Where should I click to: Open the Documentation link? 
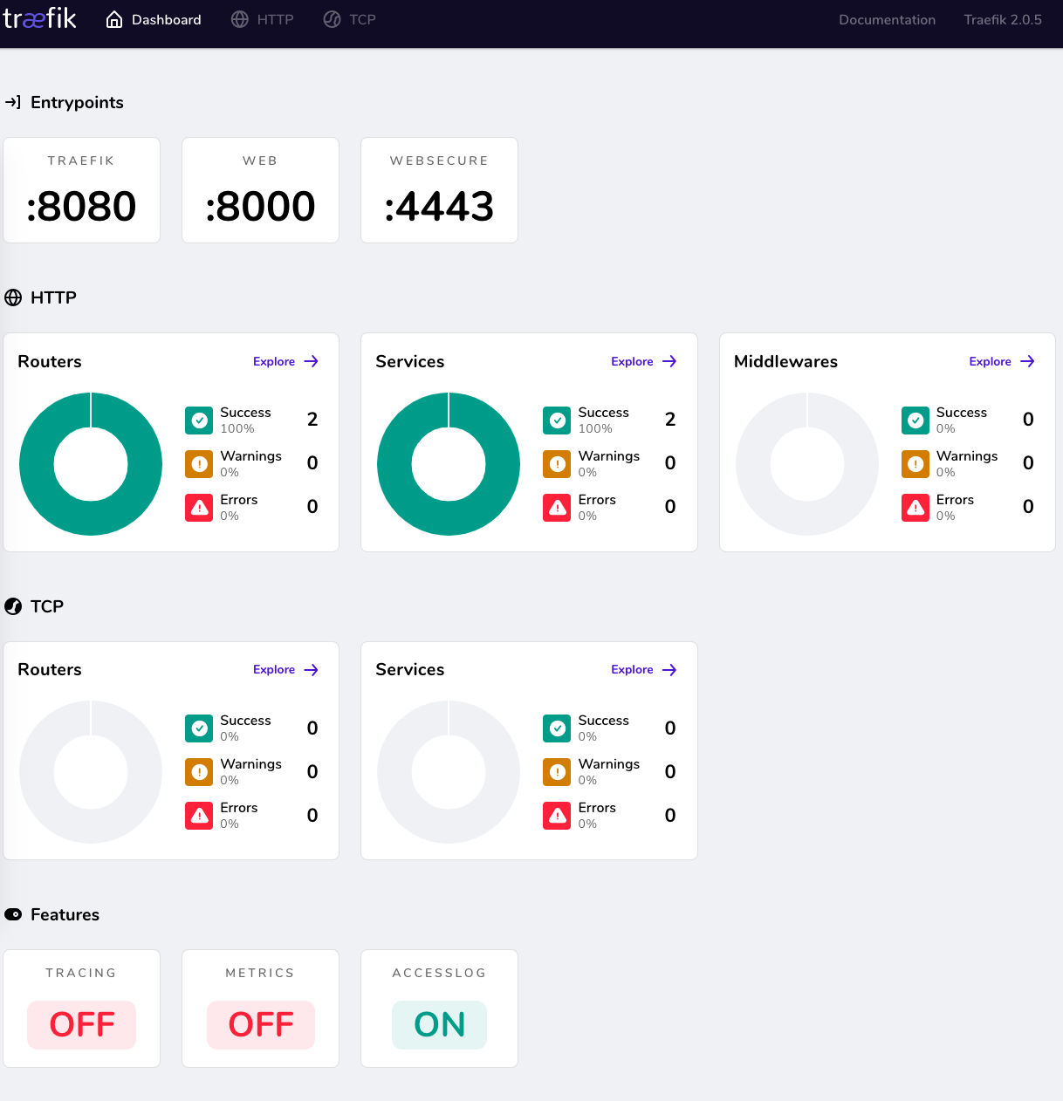point(887,19)
